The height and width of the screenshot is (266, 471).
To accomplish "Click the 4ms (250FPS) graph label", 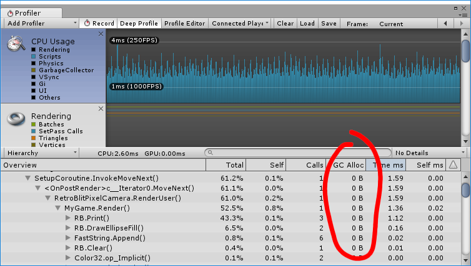I will tap(134, 40).
